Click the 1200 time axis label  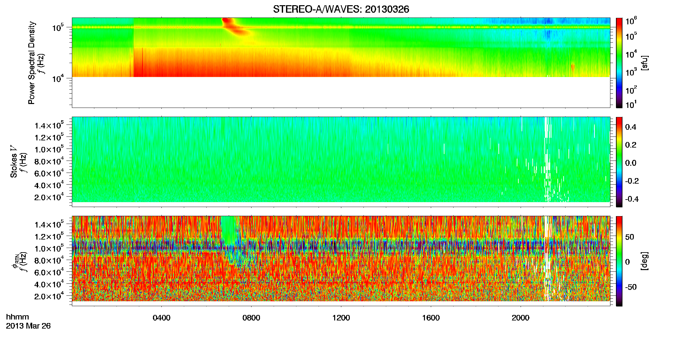coord(341,318)
